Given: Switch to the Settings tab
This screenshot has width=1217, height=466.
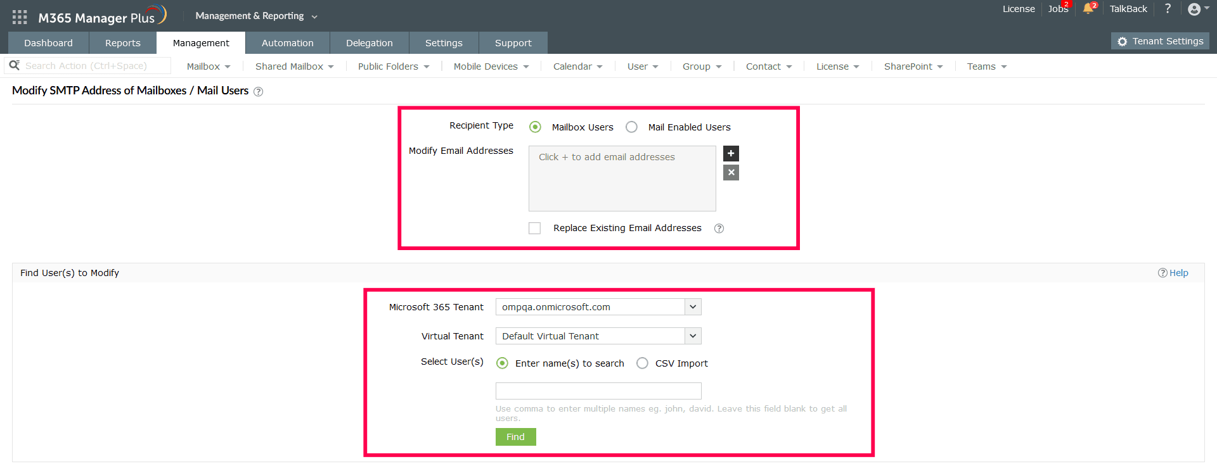Looking at the screenshot, I should [444, 43].
